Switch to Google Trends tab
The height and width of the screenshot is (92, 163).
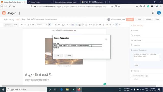tap(40, 2)
